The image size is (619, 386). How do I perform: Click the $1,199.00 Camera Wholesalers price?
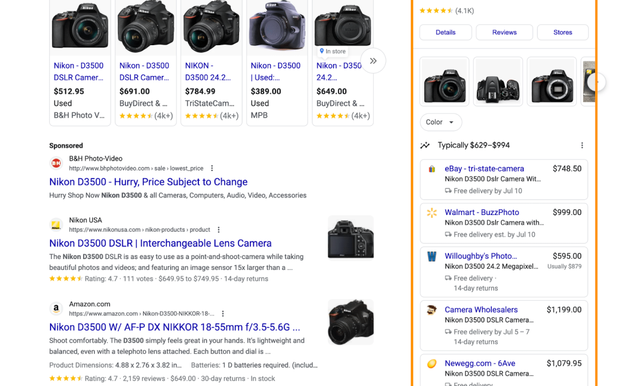click(x=564, y=309)
